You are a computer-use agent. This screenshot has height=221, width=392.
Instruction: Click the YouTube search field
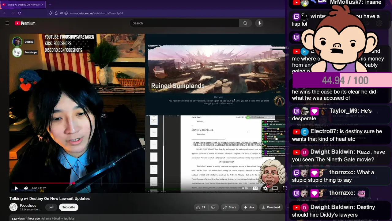click(184, 23)
